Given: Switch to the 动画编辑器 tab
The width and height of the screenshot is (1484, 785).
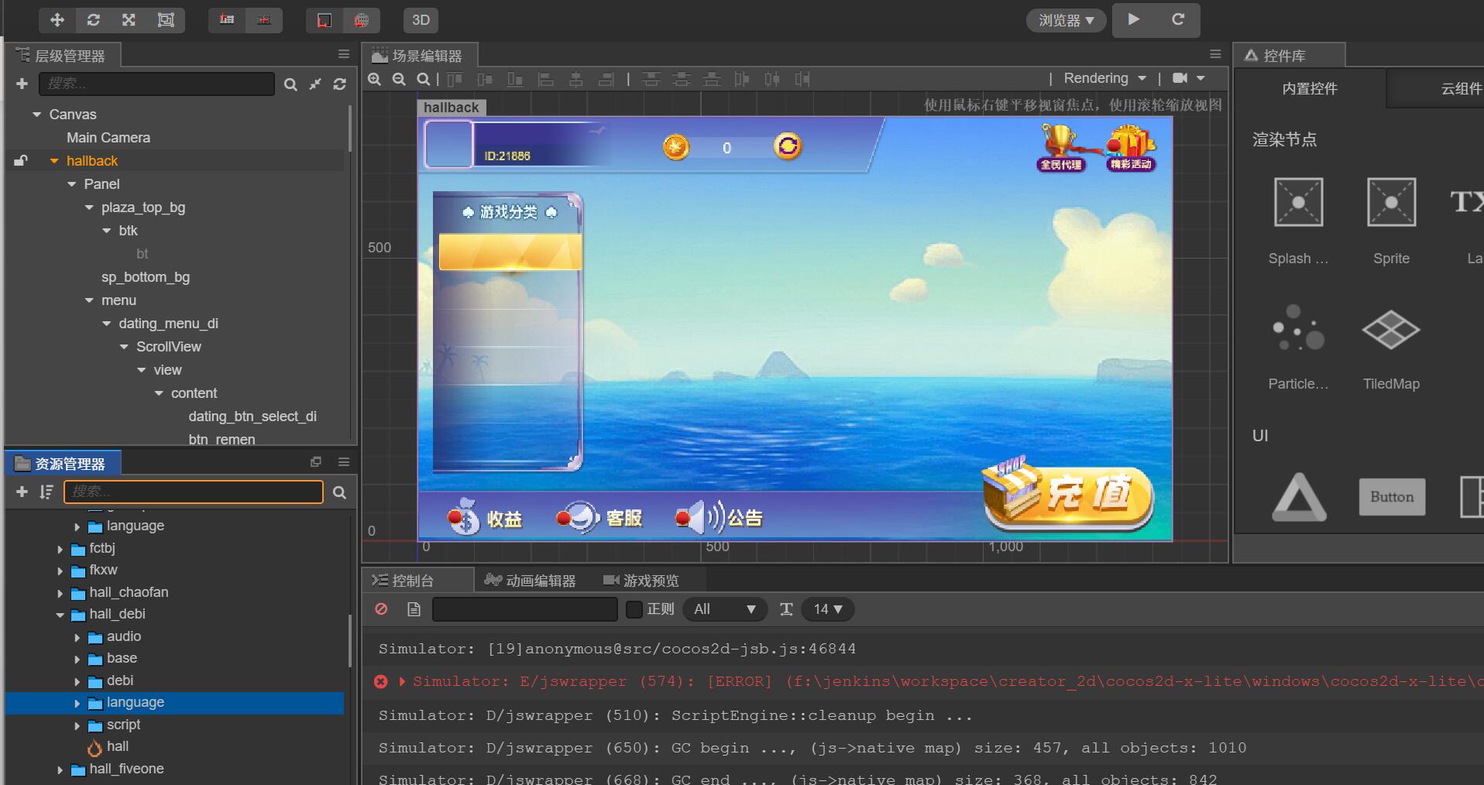Looking at the screenshot, I should tap(530, 580).
